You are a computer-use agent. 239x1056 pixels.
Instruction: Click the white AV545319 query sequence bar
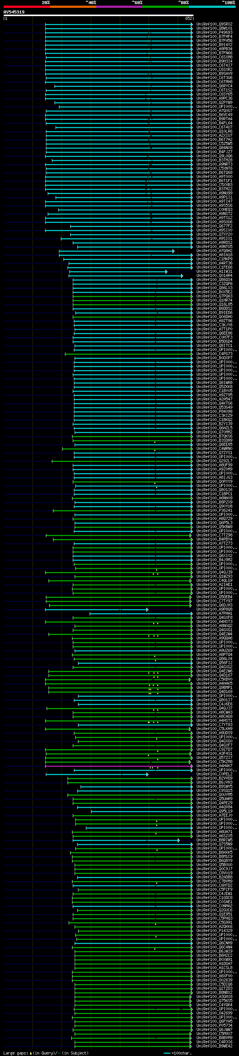coord(99,15)
